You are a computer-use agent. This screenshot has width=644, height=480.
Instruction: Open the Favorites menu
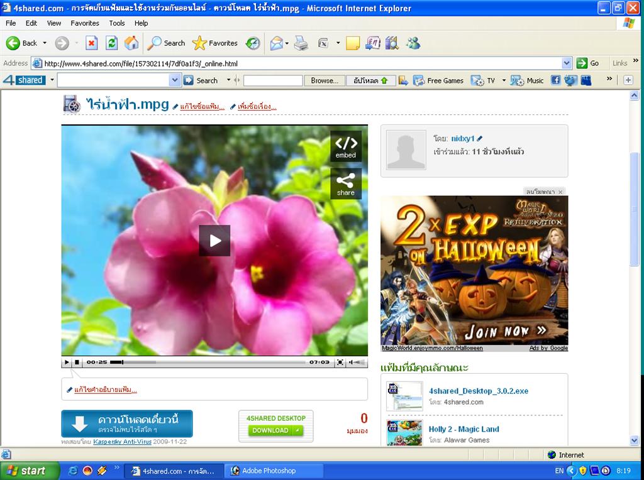(x=85, y=23)
